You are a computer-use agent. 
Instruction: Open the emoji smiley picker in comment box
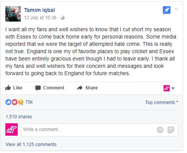160,130
